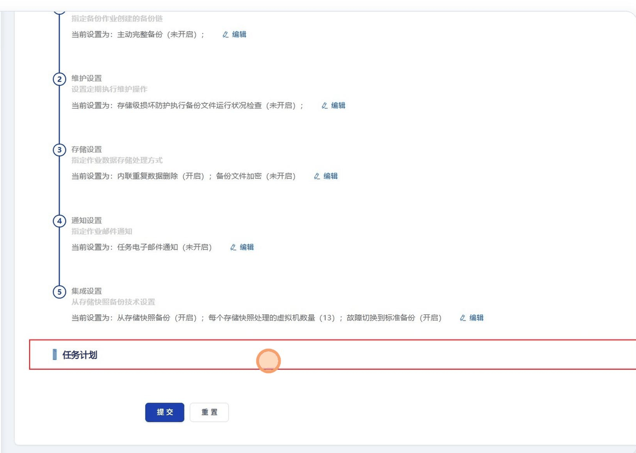Viewport: 636px width, 453px height.
Task: Click the 通知设置 step title
Action: pyautogui.click(x=87, y=221)
